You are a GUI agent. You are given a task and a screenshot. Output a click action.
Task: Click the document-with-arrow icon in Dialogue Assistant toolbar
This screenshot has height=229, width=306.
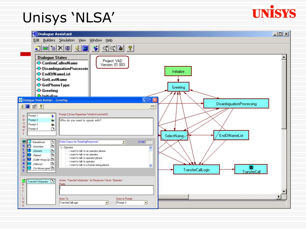tap(53, 48)
